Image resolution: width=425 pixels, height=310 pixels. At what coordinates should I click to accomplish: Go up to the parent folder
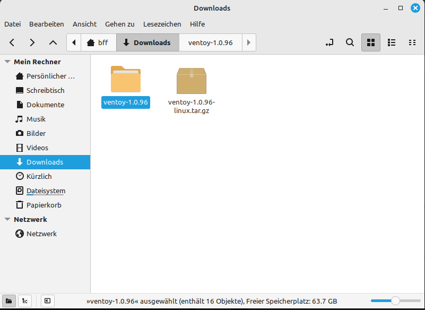tap(53, 42)
